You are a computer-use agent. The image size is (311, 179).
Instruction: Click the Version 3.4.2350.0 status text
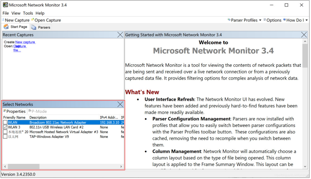coord(18,175)
